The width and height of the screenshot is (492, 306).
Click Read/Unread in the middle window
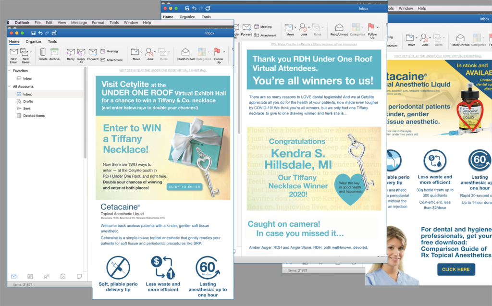(339, 30)
